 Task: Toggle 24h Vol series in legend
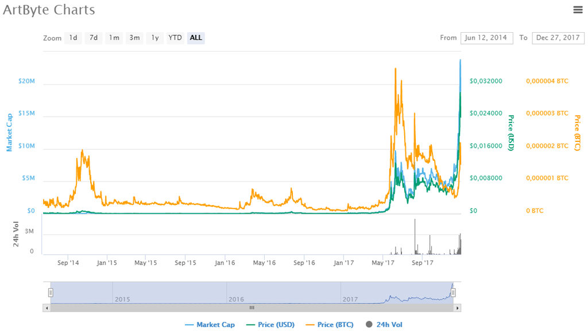tap(384, 325)
